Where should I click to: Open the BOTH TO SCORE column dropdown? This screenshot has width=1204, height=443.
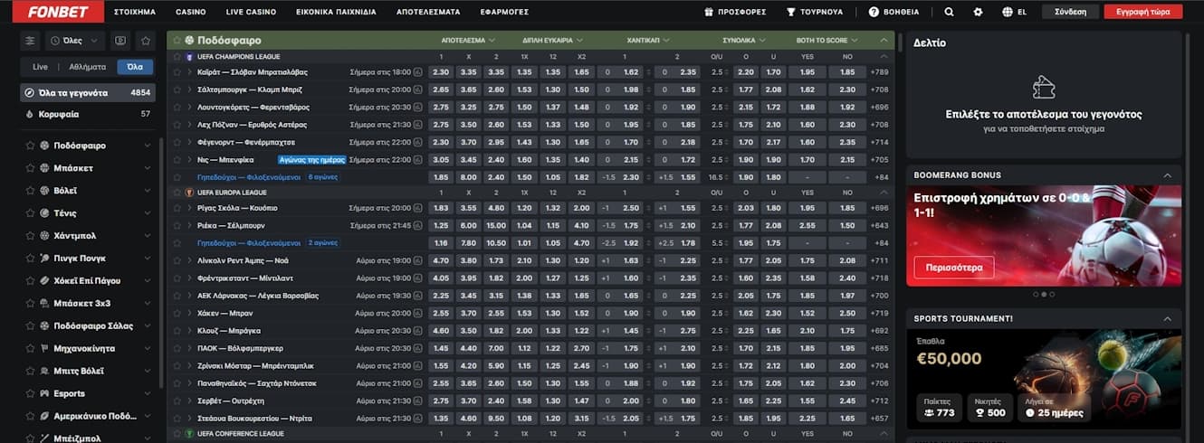tap(827, 41)
